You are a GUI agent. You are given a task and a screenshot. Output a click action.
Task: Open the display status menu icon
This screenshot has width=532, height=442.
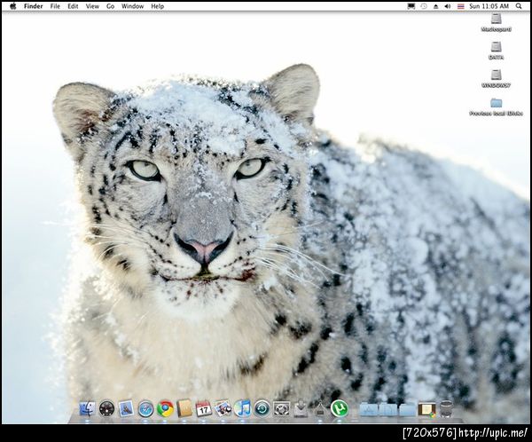point(411,6)
